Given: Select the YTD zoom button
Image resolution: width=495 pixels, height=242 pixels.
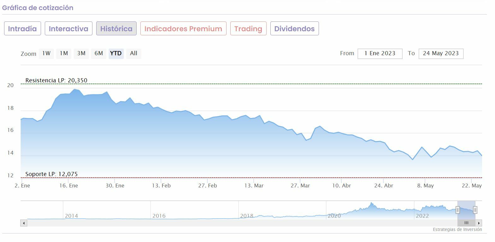Looking at the screenshot, I should pos(116,53).
